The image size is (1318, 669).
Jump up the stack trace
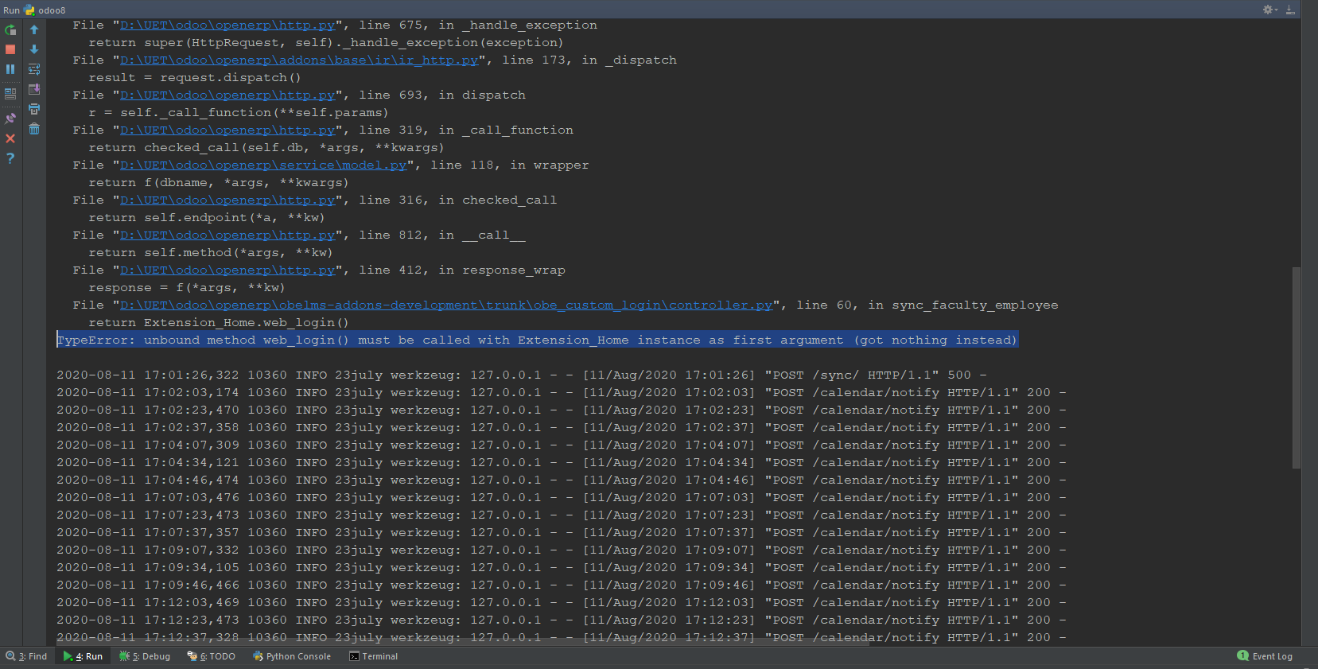point(34,30)
